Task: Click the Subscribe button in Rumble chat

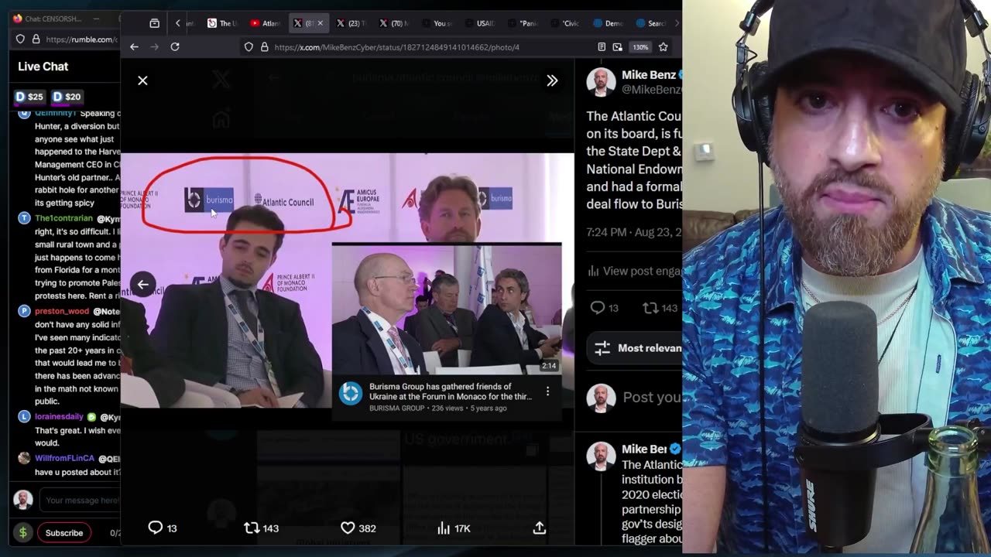Action: pos(63,532)
